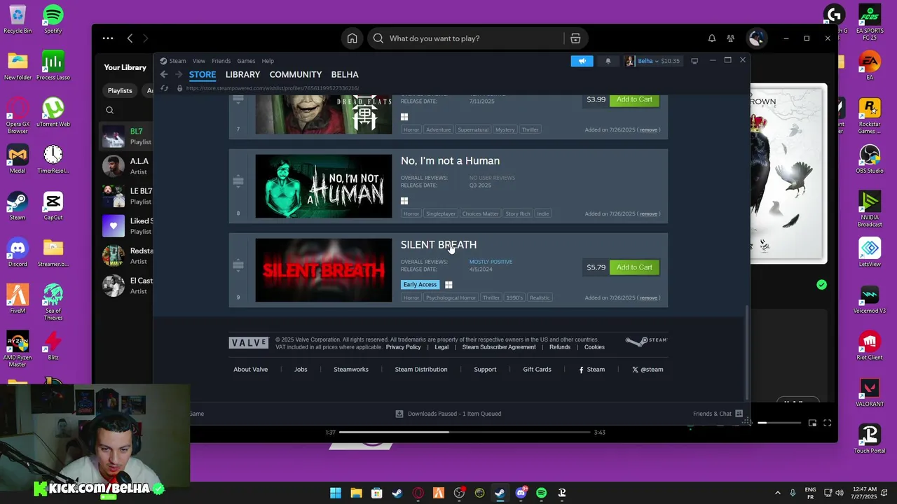Open the Privacy Policy link
The image size is (897, 504).
403,347
